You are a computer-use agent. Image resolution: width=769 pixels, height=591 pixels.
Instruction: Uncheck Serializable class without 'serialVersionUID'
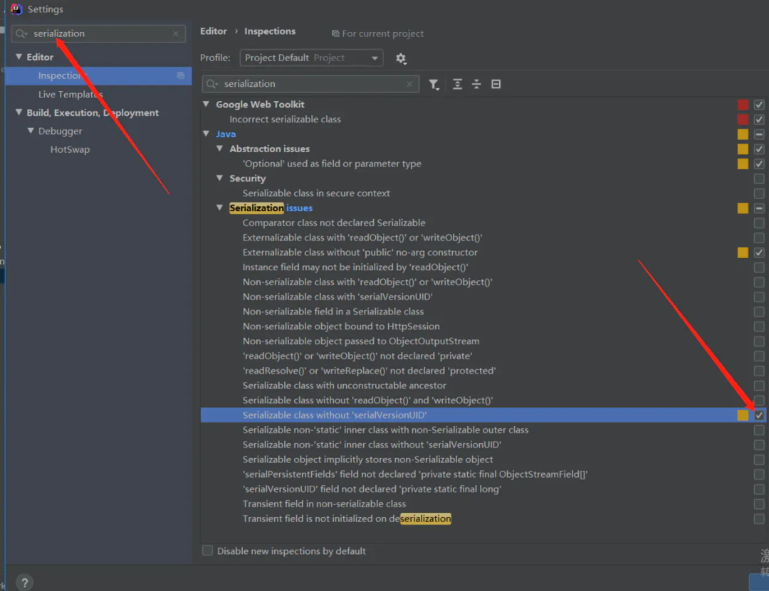[x=759, y=415]
